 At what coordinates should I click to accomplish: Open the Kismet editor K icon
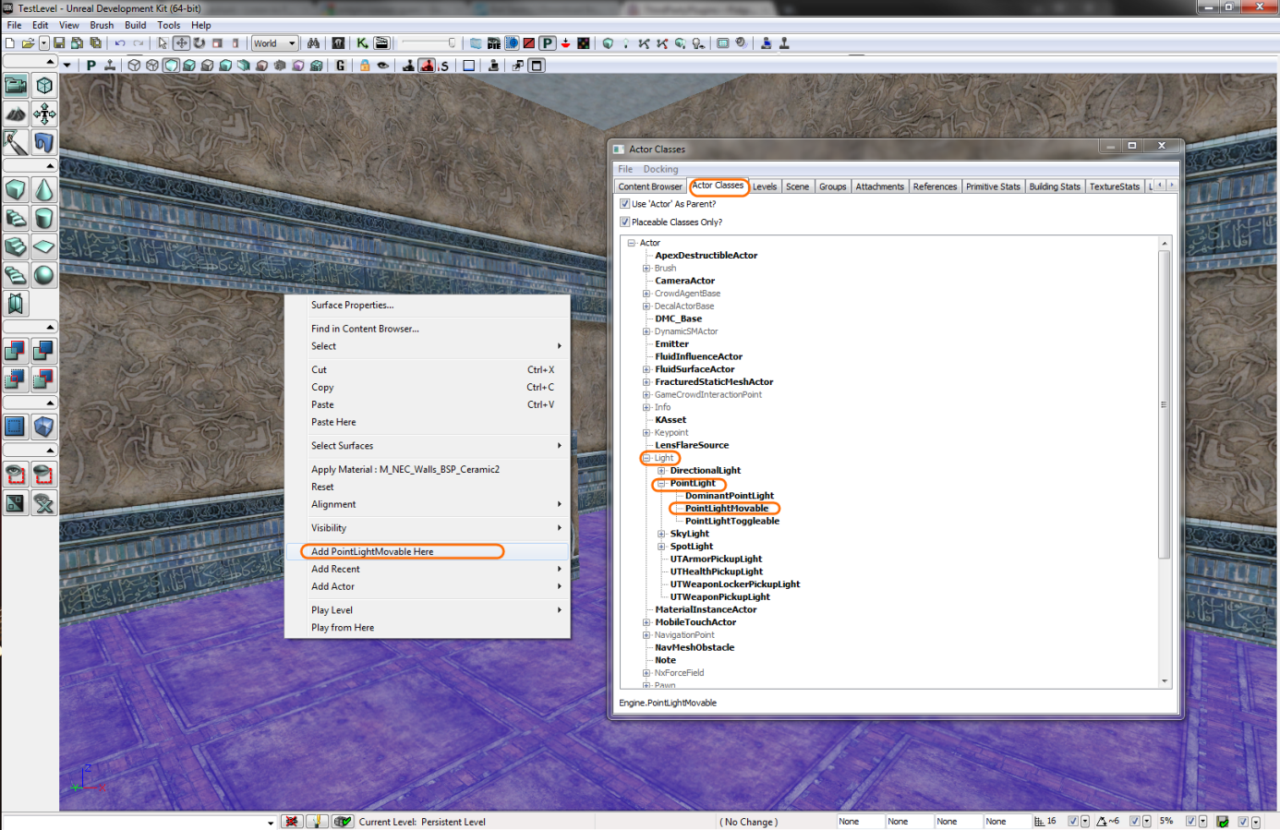point(362,43)
